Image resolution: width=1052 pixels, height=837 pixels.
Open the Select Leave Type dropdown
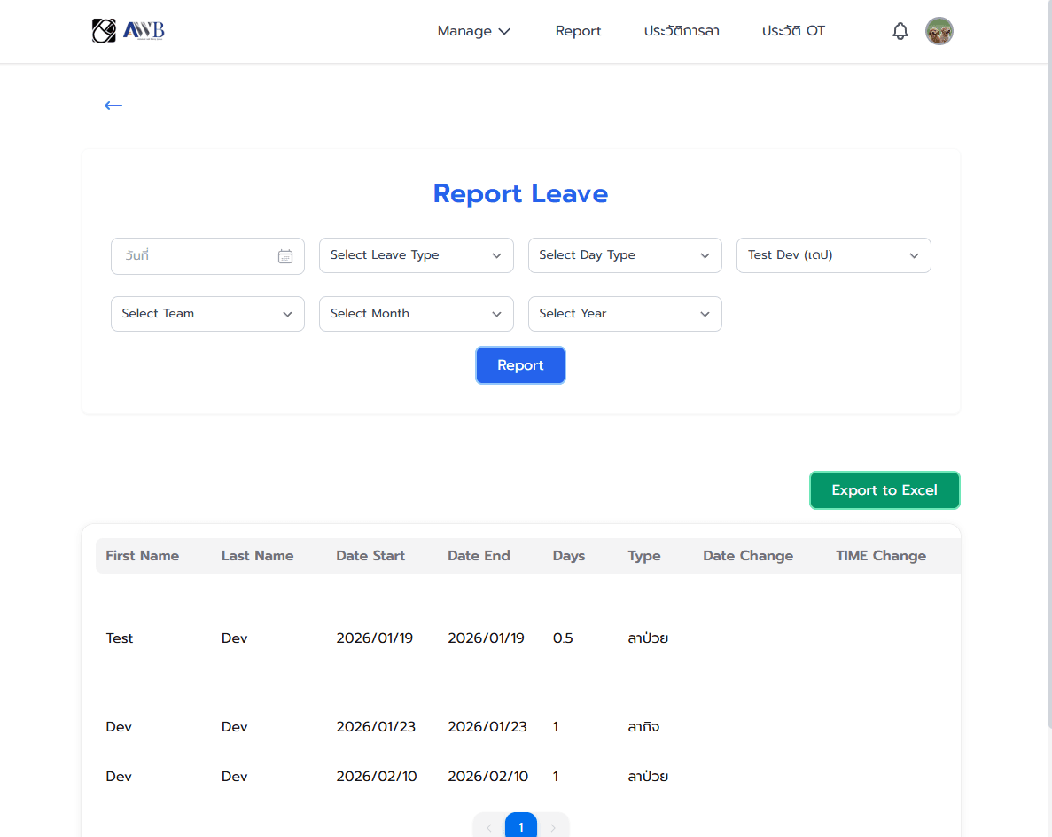coord(416,255)
